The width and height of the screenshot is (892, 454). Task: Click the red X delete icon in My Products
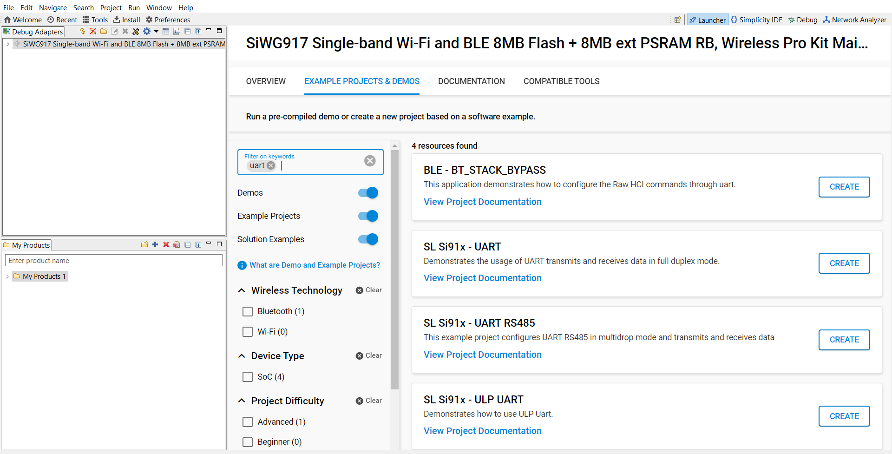point(166,244)
